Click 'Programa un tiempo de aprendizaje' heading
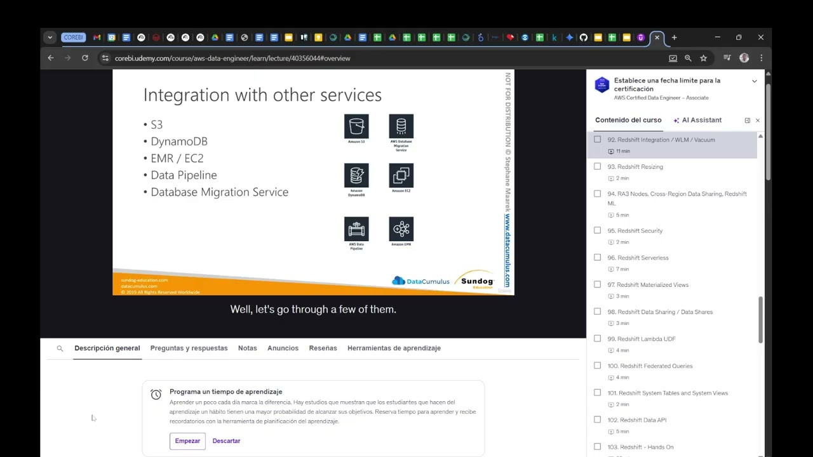The height and width of the screenshot is (457, 813). 225,392
